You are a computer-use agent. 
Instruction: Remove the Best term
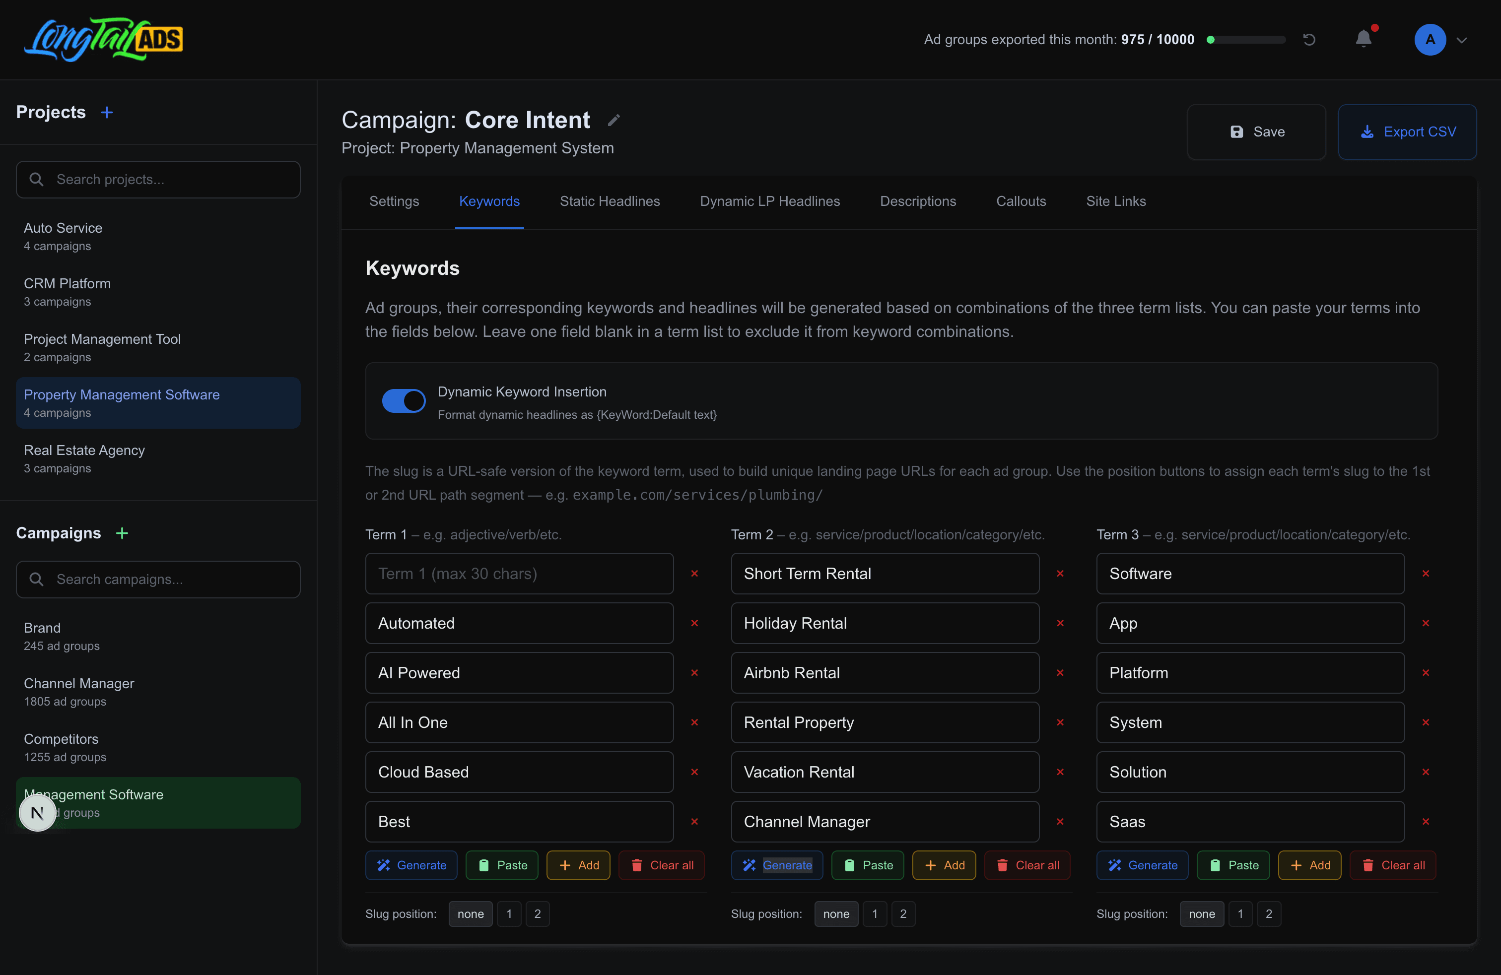(694, 822)
